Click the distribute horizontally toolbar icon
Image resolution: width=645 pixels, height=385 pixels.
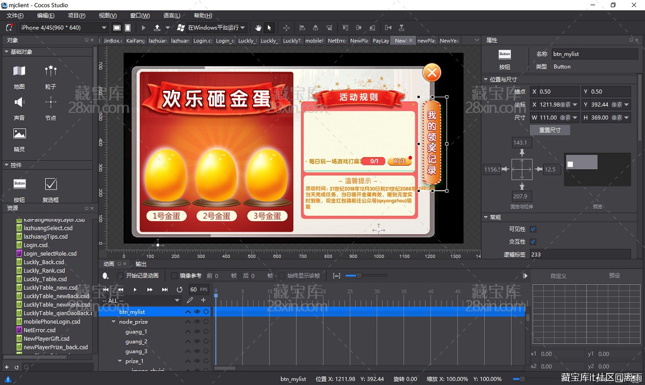pyautogui.click(x=388, y=28)
